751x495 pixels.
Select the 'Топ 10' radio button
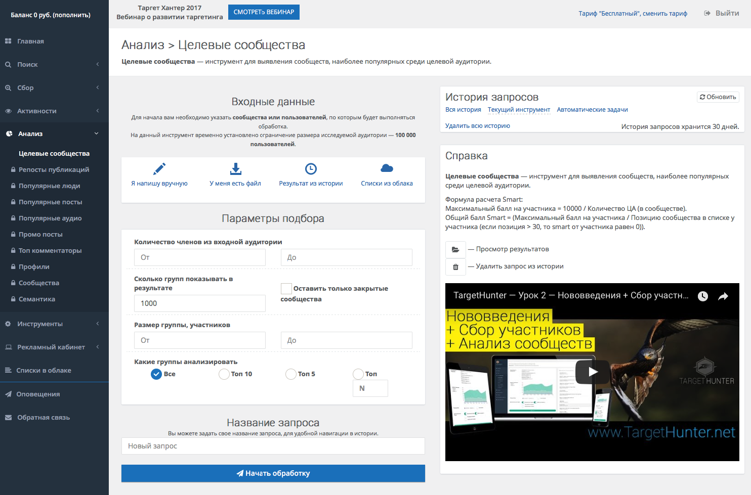[224, 374]
